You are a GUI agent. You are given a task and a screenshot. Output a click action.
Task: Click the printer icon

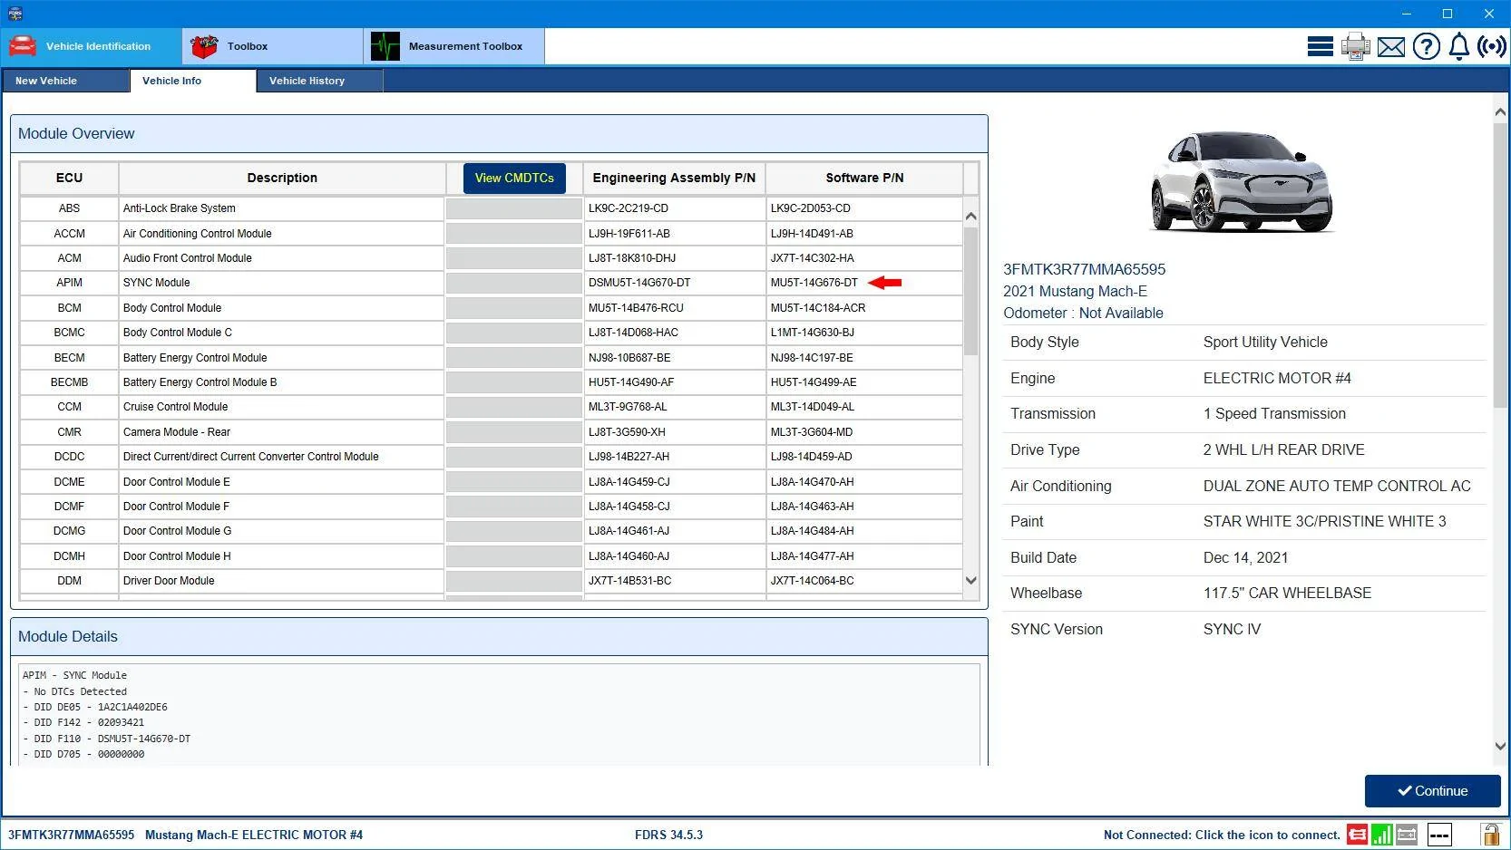(1356, 46)
